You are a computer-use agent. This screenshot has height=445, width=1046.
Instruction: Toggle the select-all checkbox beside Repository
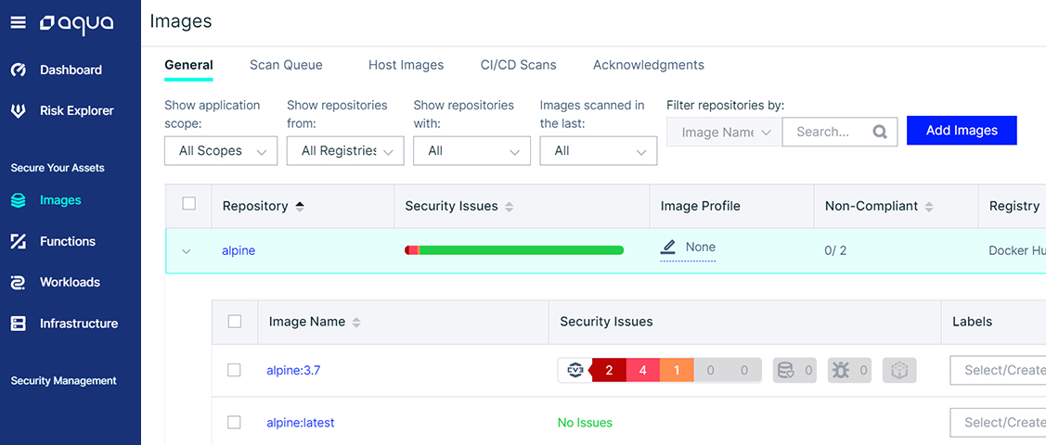point(188,204)
